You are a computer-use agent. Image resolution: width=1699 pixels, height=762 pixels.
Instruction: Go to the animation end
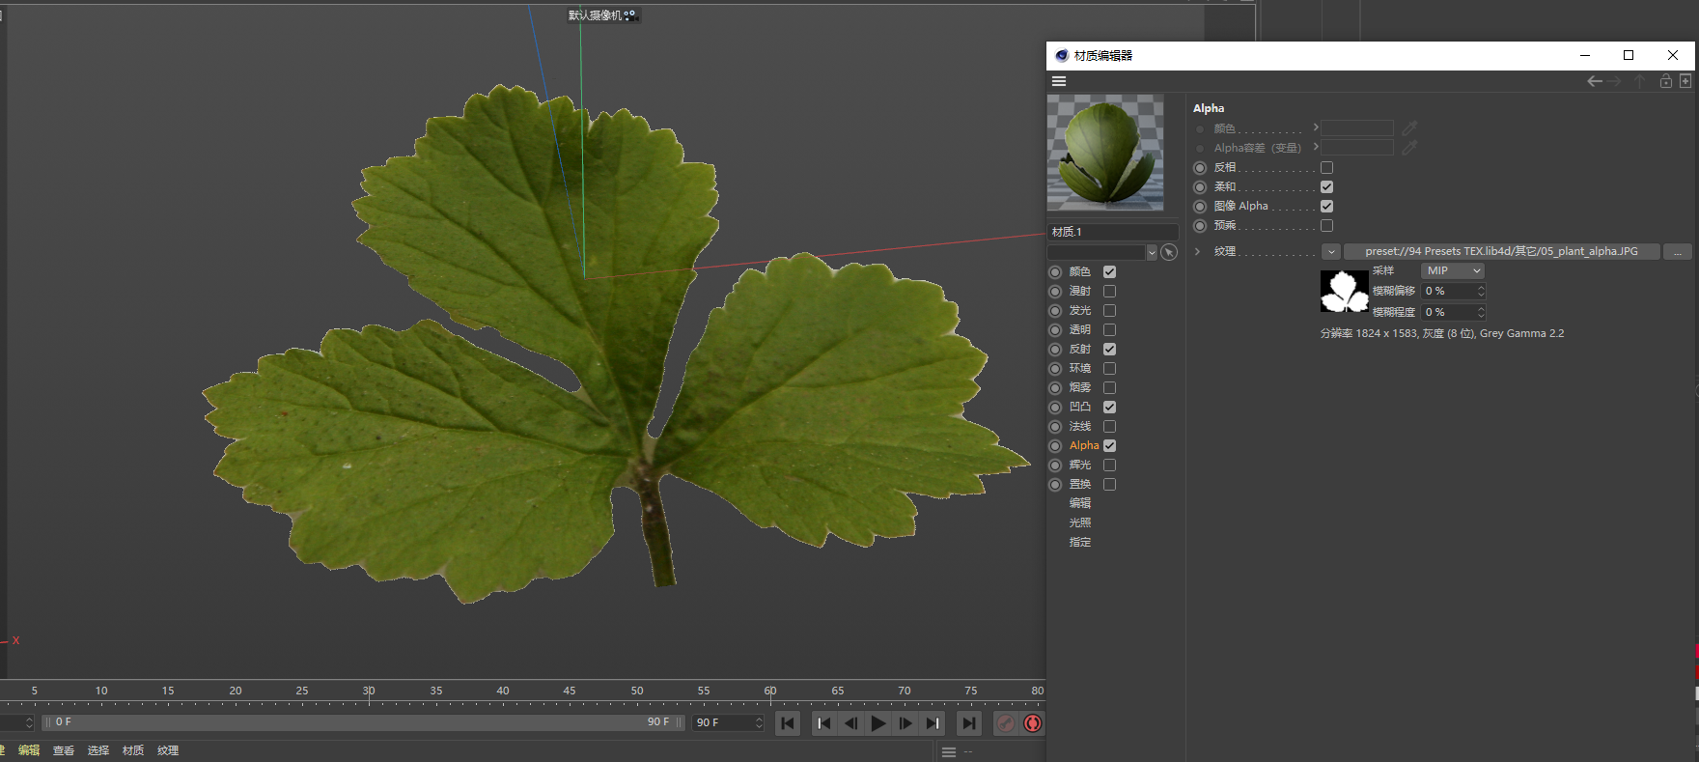pos(968,723)
